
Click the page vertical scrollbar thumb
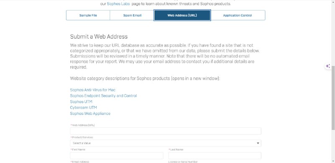pyautogui.click(x=333, y=97)
